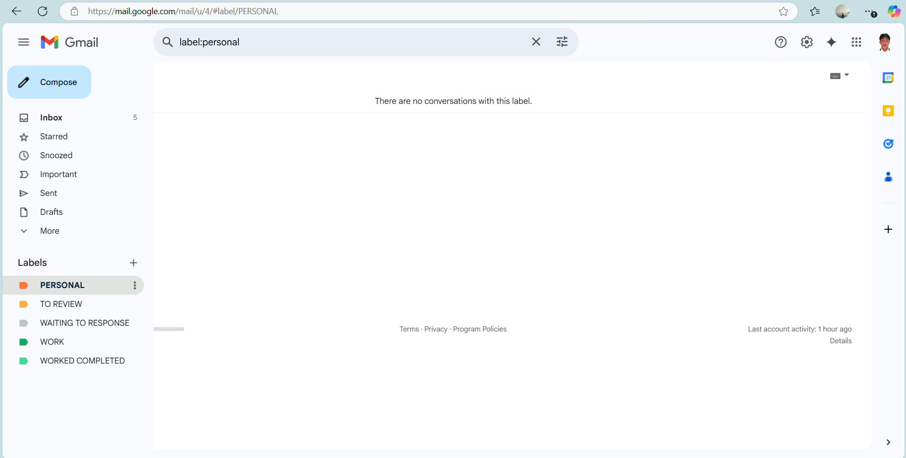The height and width of the screenshot is (458, 906).
Task: Open the browser profile avatar
Action: click(x=842, y=11)
